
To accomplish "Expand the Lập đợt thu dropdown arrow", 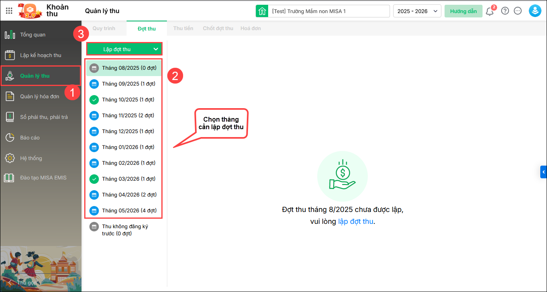I will tap(155, 49).
